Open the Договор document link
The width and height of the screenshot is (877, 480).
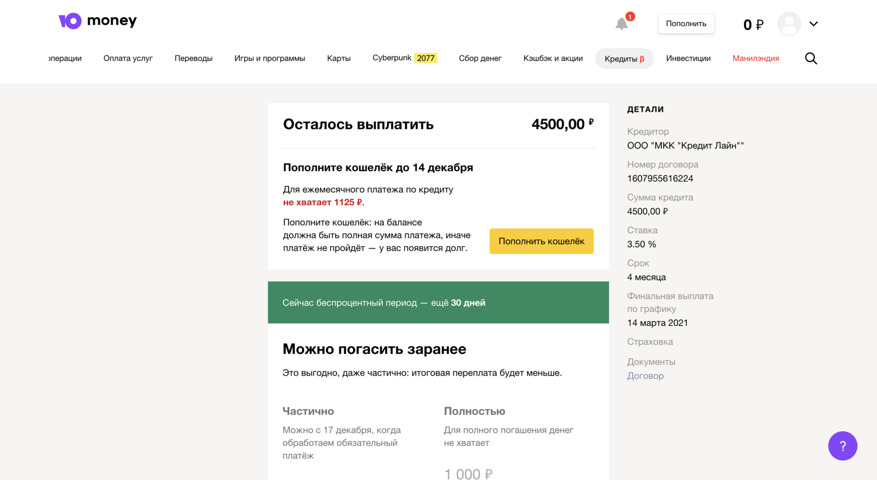click(645, 376)
